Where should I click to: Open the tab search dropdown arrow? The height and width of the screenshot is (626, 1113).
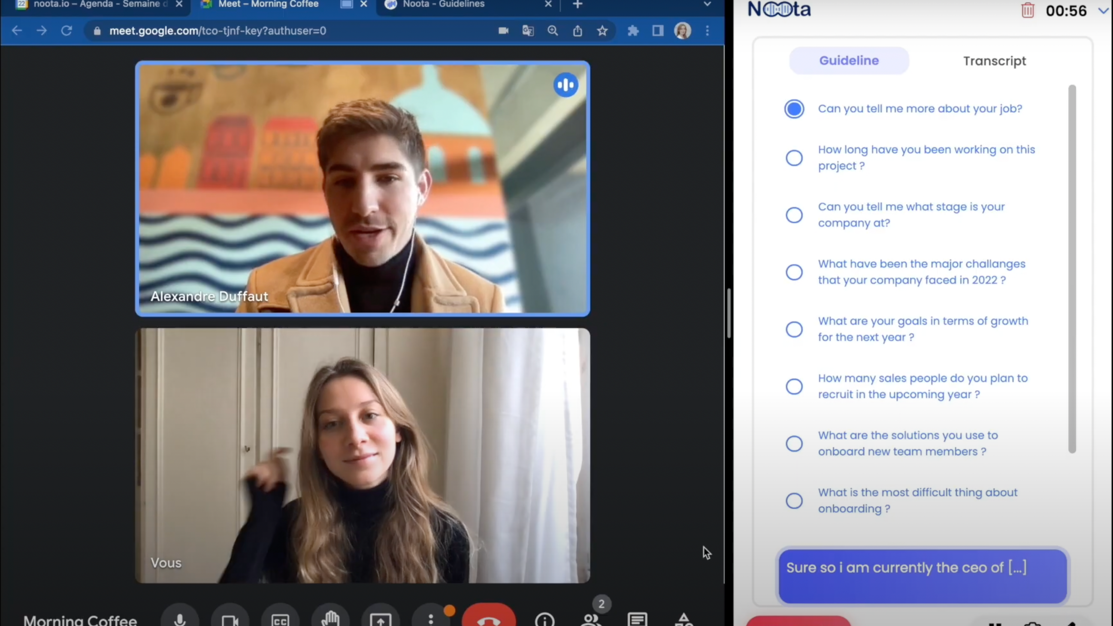707,4
